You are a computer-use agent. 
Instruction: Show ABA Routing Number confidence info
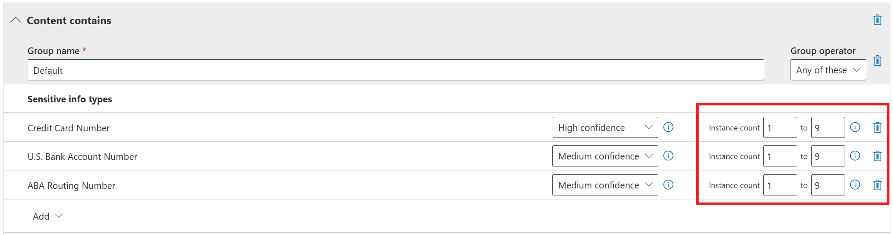pos(668,185)
